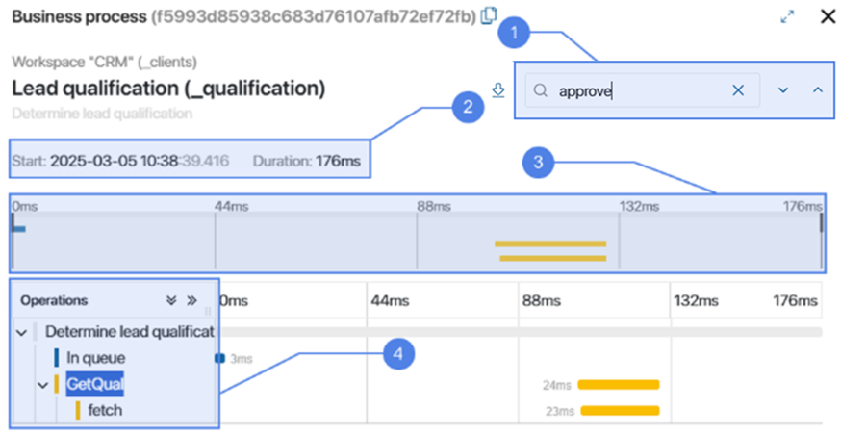841x434 pixels.
Task: Expand all operations fully
Action: coord(191,300)
